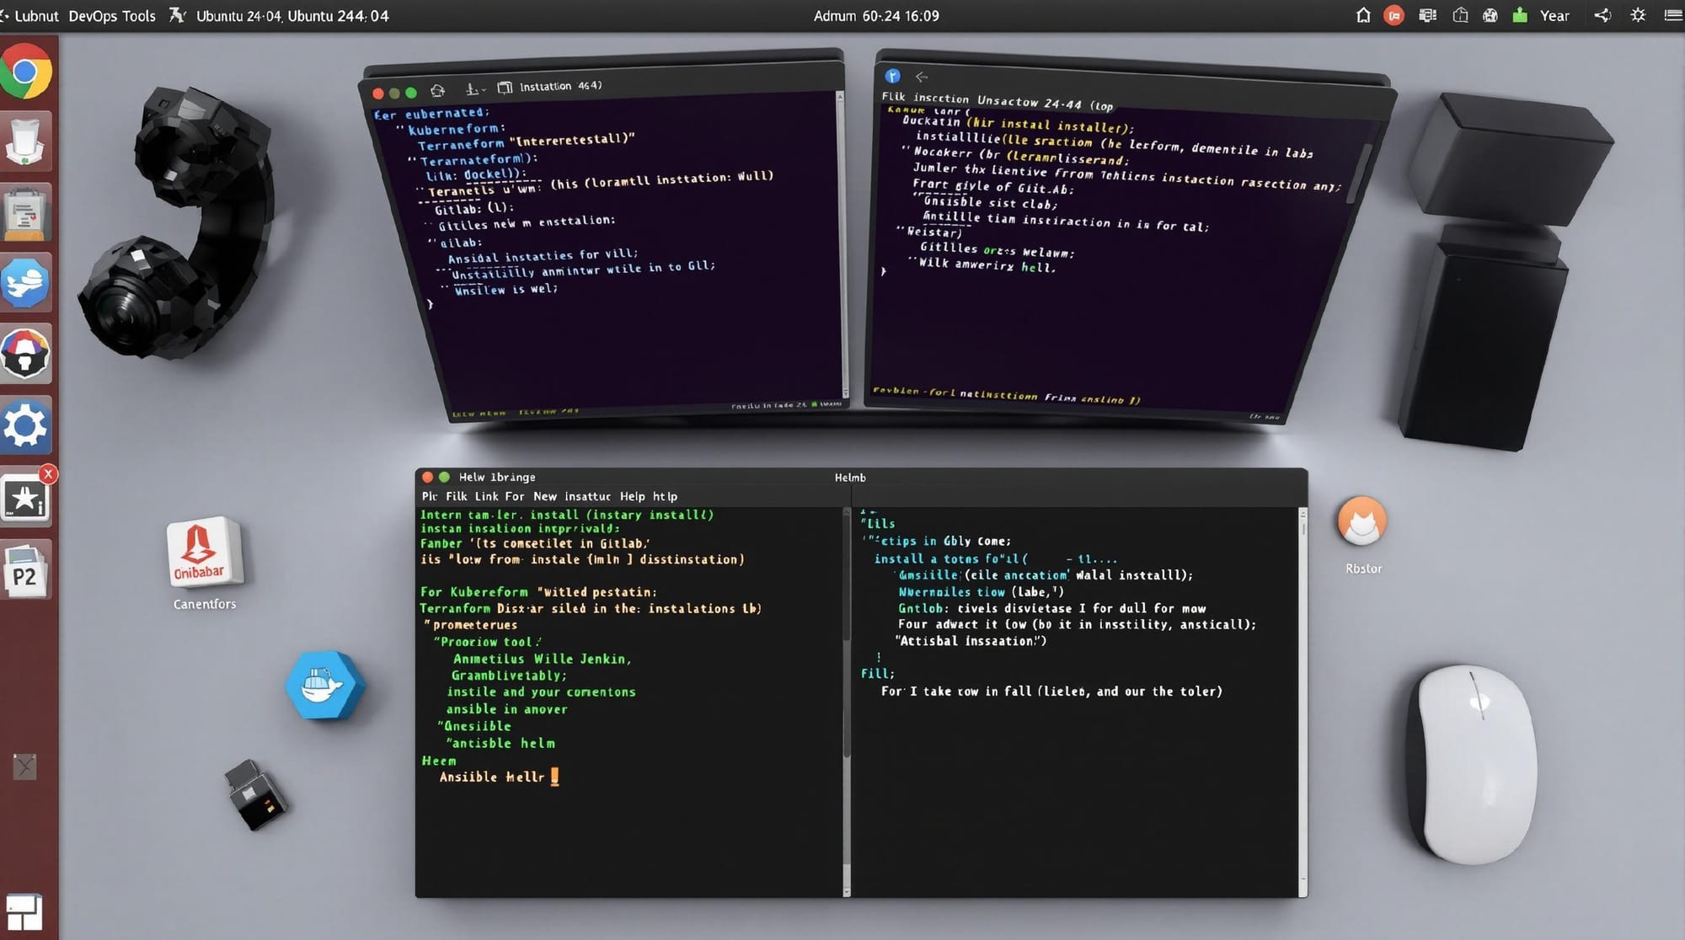Click the outlined box icon in top panel
Viewport: 1685px width, 940px height.
point(1461,15)
